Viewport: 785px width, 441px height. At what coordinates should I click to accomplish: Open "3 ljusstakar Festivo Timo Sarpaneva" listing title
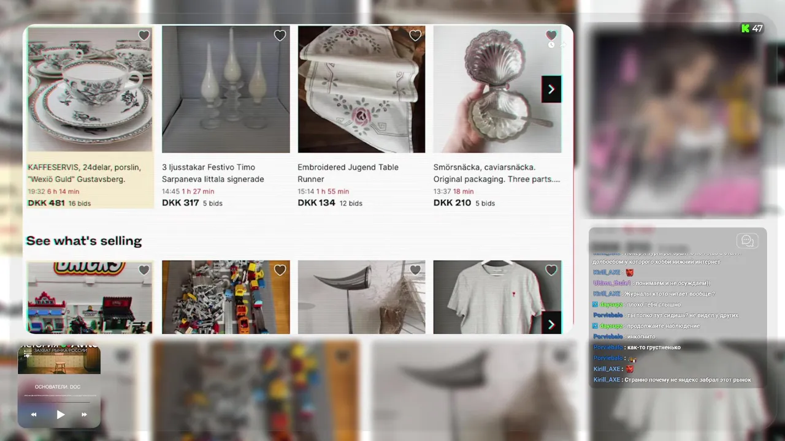click(x=213, y=173)
